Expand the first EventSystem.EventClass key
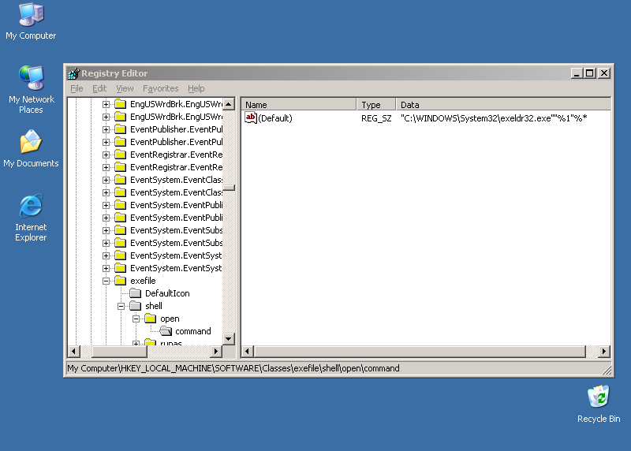 point(106,180)
